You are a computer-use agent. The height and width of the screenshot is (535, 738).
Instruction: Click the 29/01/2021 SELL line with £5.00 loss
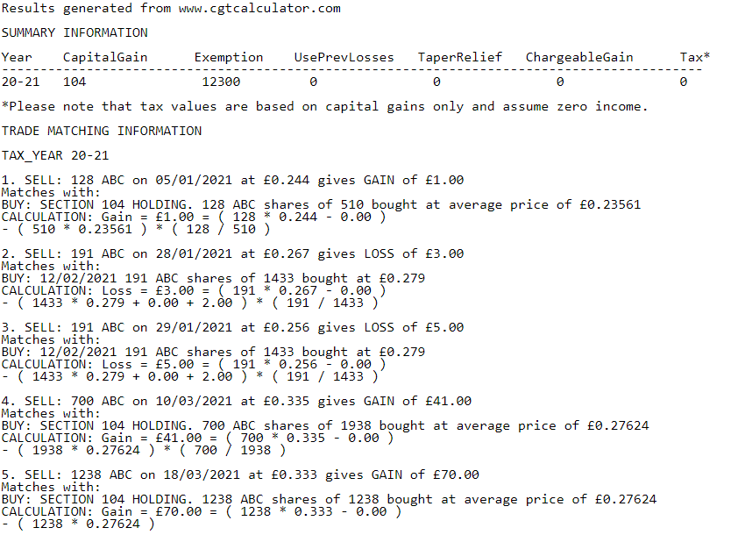(x=232, y=327)
